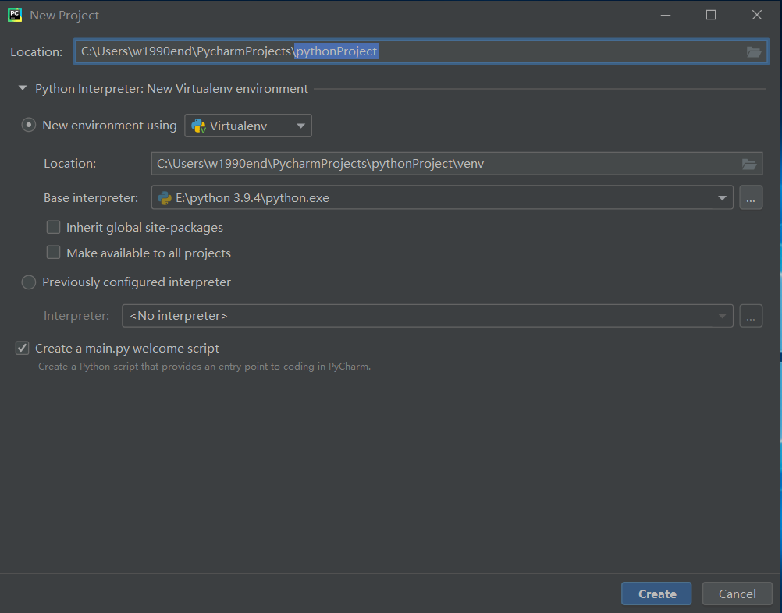782x613 pixels.
Task: Select New environment using radio button
Action: click(28, 125)
